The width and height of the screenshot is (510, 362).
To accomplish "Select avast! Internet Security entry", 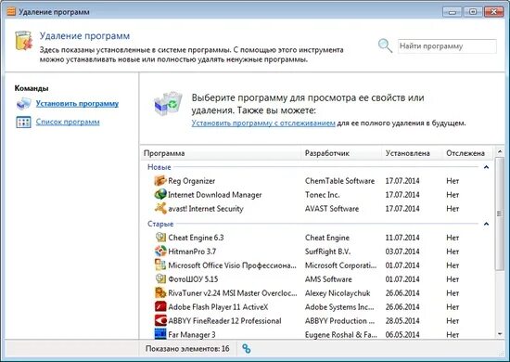I will click(206, 209).
